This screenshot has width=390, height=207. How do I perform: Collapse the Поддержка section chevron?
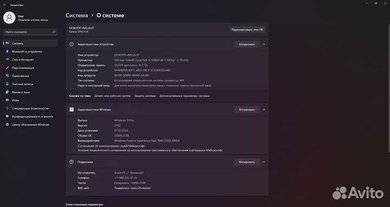[264, 162]
